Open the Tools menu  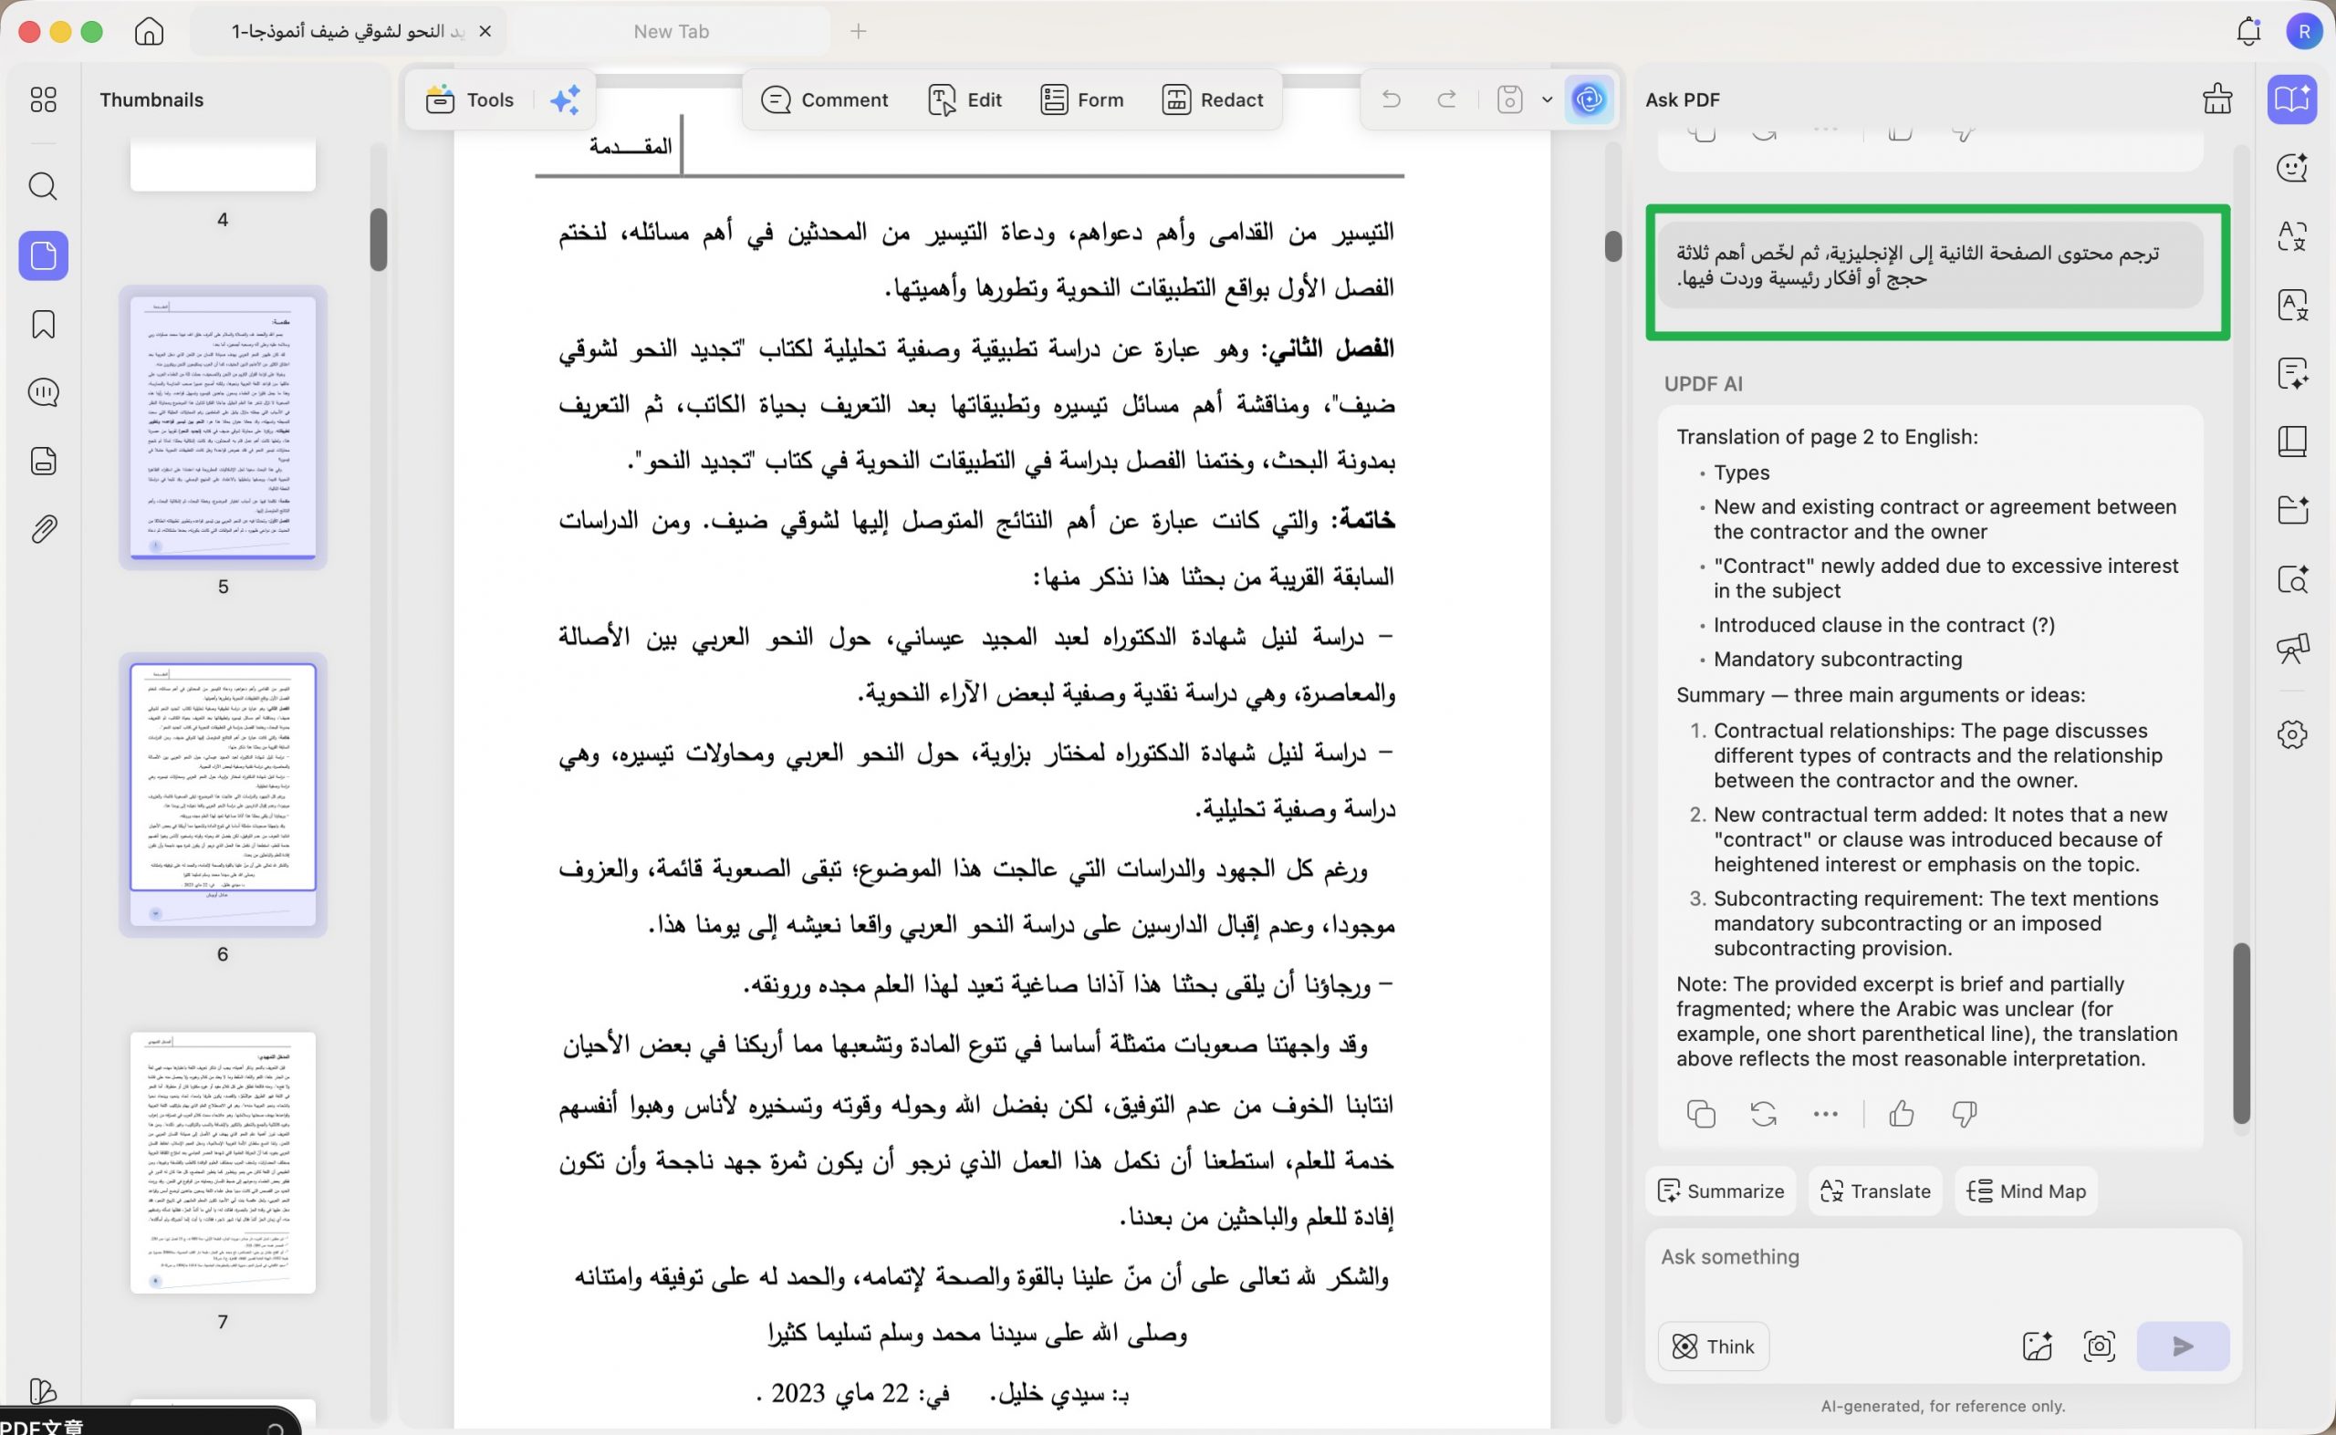470,99
